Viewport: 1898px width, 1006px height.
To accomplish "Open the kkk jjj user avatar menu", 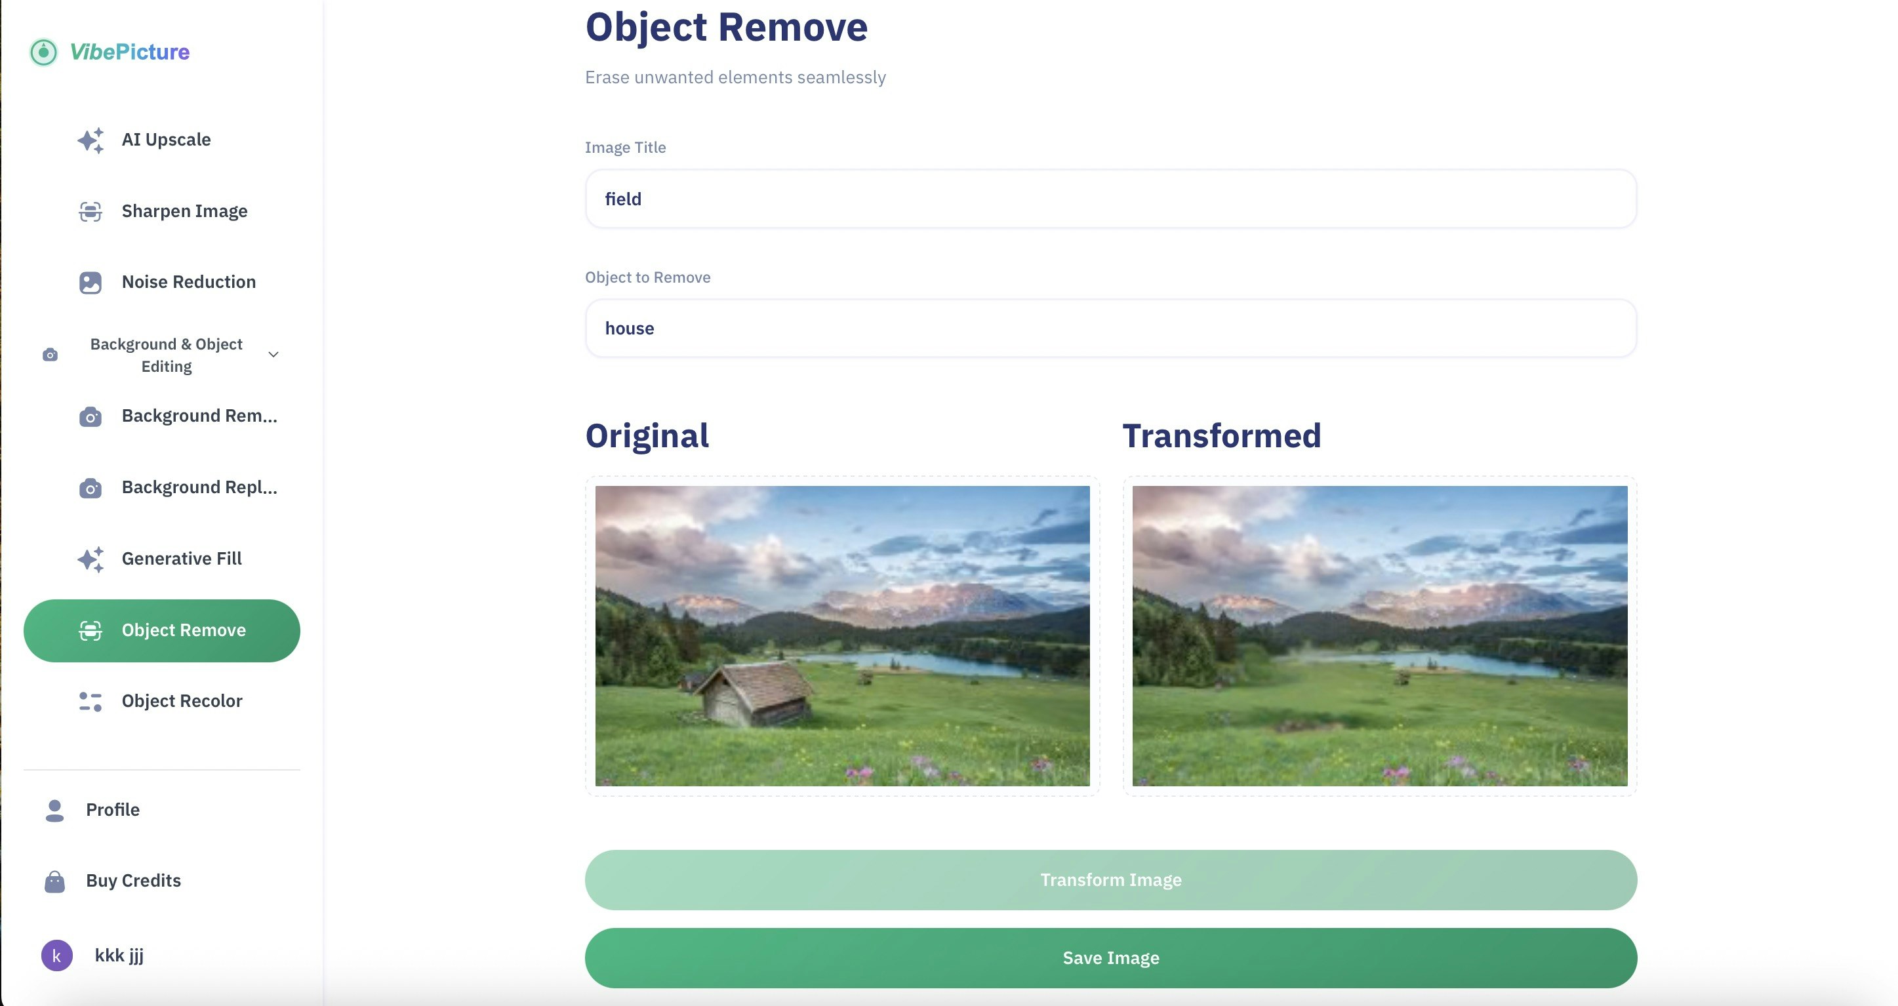I will point(57,955).
